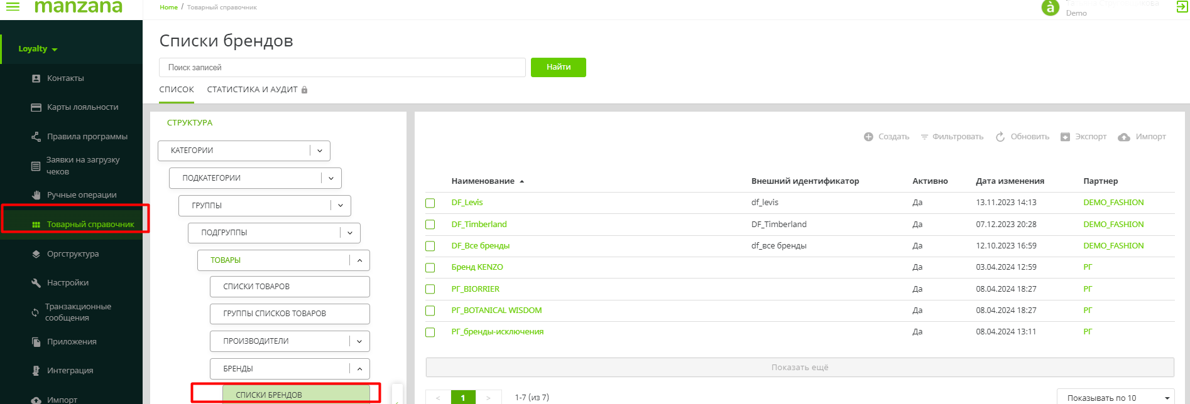Expand the КАТЕГОРИИ structure dropdown
1190x404 pixels.
320,151
